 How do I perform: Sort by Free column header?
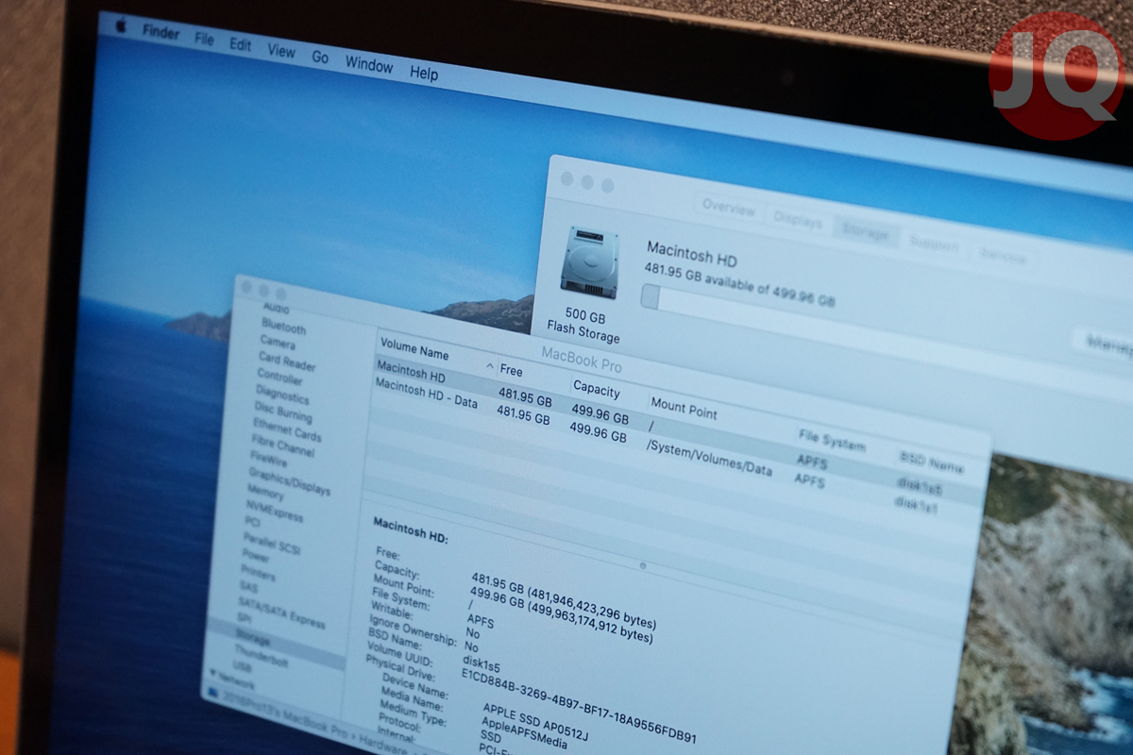pos(512,371)
